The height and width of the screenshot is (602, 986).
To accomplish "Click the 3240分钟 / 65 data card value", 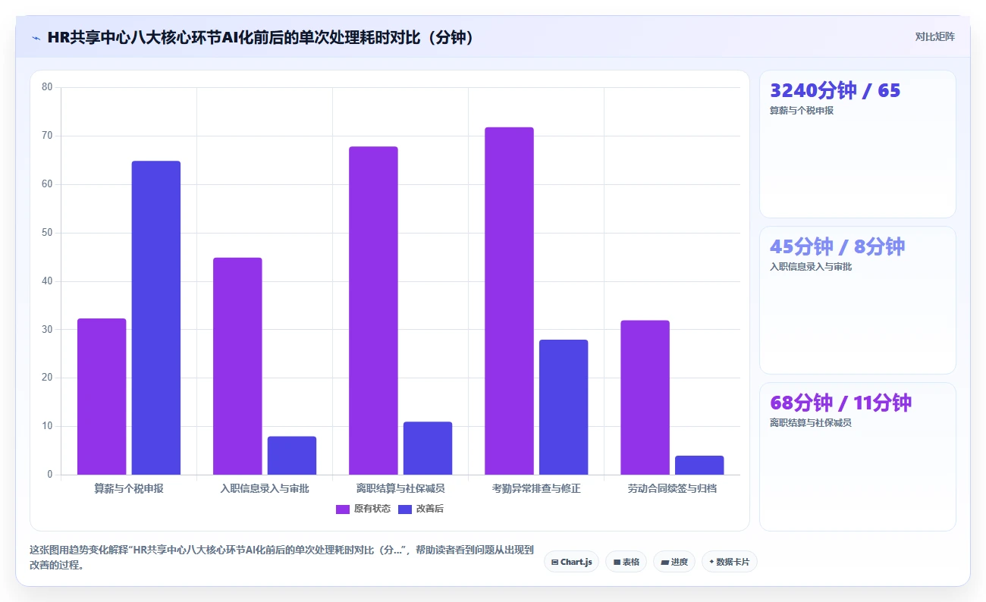I will point(835,90).
